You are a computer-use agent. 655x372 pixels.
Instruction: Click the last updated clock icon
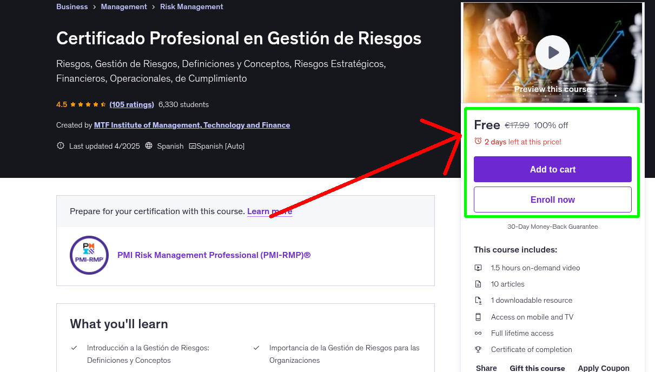coord(60,145)
